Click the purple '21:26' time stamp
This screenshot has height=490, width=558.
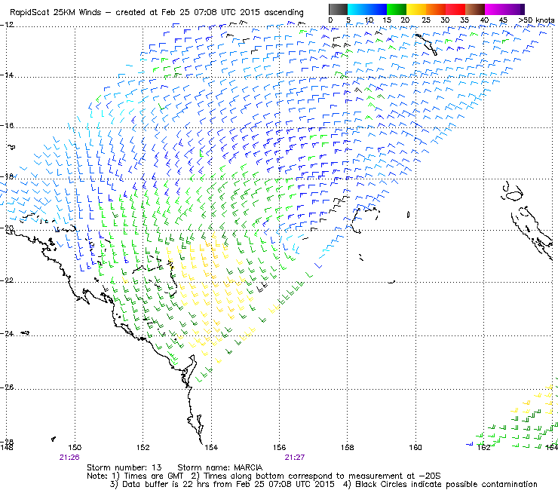point(69,458)
